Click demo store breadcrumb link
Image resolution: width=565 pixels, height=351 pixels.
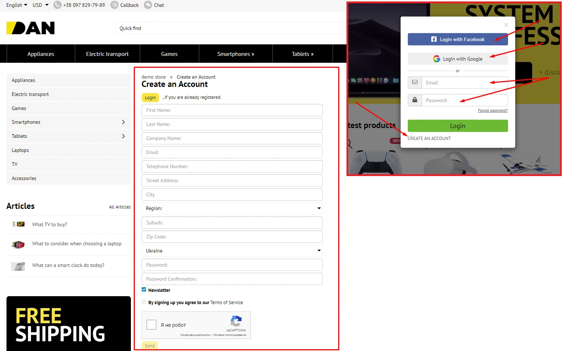click(x=154, y=77)
